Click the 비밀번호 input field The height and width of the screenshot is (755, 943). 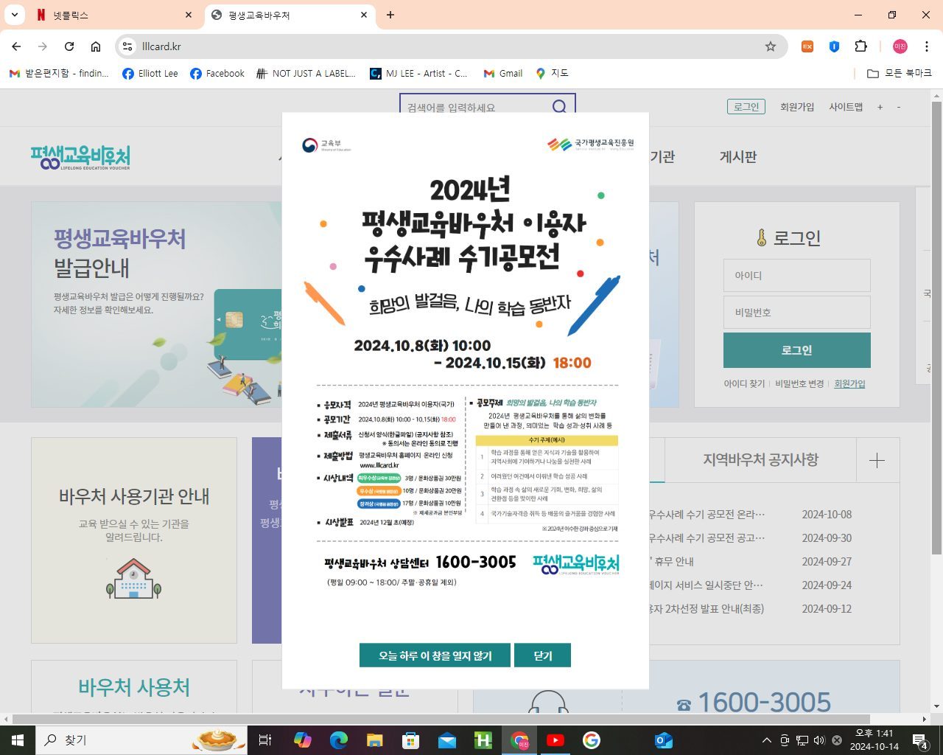[796, 313]
